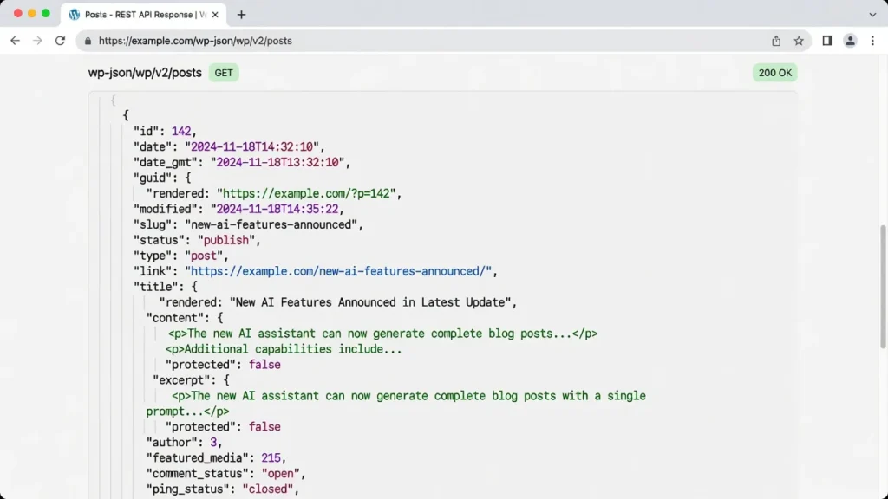Screen dimensions: 888x499
Task: Go forward to the next page
Action: point(37,41)
